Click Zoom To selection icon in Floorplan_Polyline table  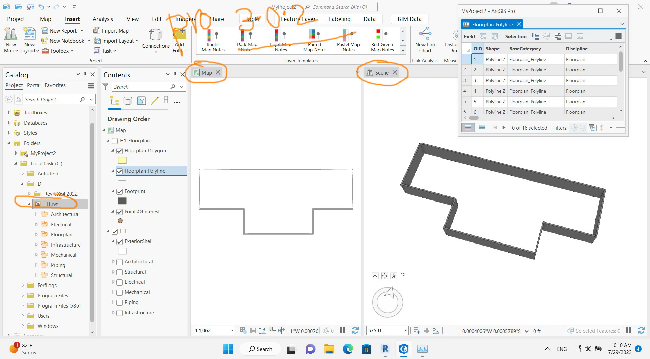tap(546, 36)
